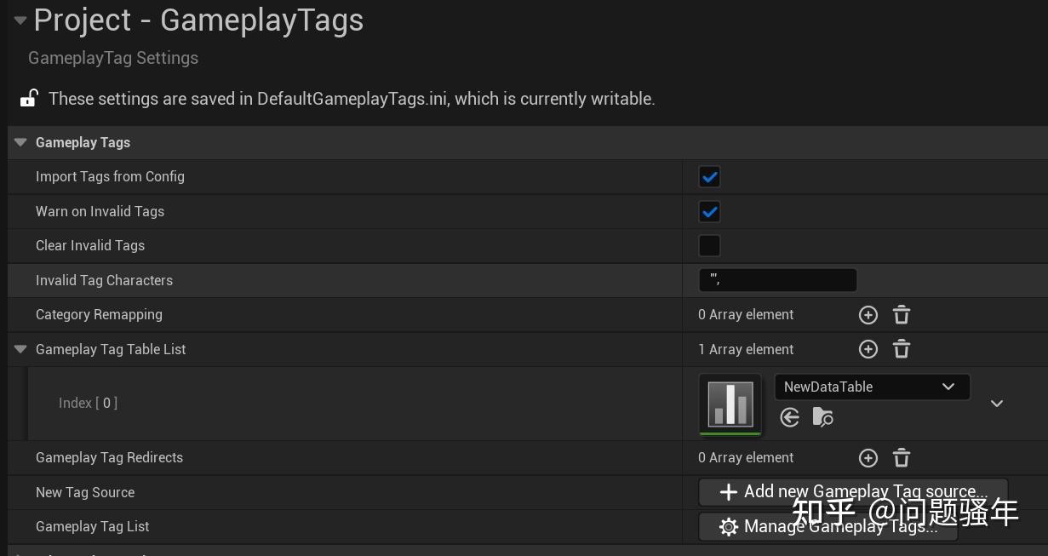
Task: Open the NewDataTable asset dropdown
Action: pos(872,387)
